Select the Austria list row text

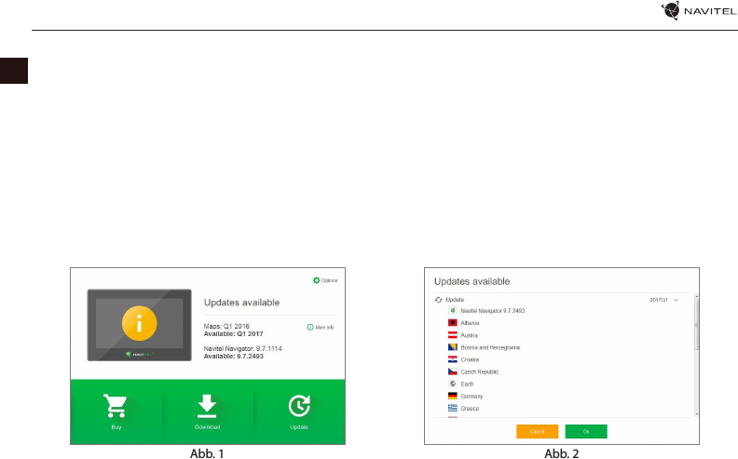coord(470,335)
